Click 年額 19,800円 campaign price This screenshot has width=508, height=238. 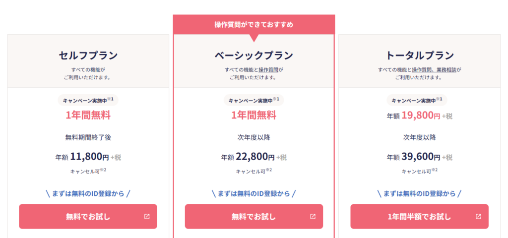[419, 116]
